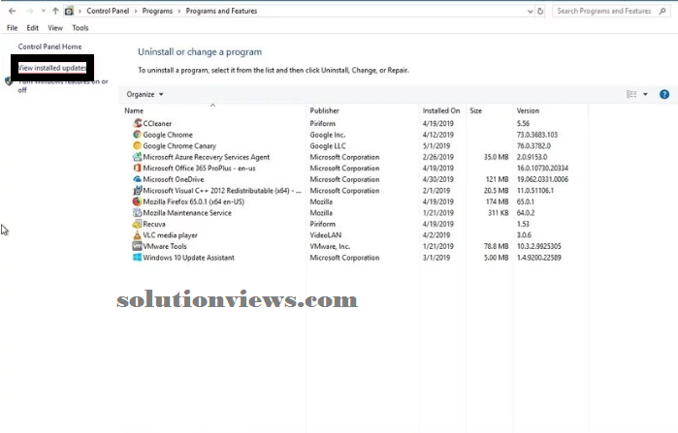Click version 73.0.3683.103 cell
The width and height of the screenshot is (678, 433).
537,135
